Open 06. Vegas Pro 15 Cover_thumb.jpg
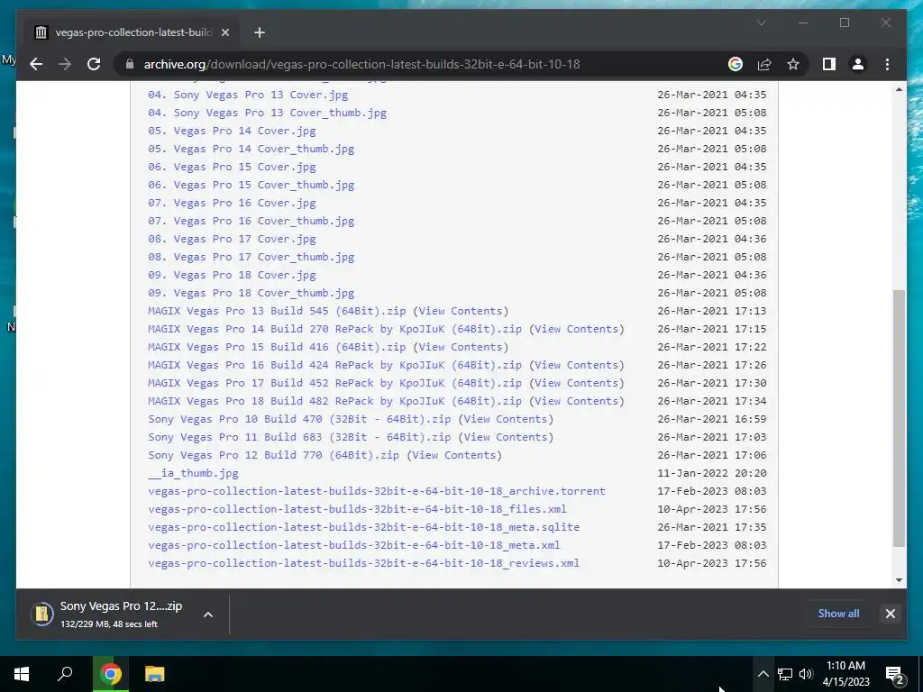923x692 pixels. (x=251, y=185)
